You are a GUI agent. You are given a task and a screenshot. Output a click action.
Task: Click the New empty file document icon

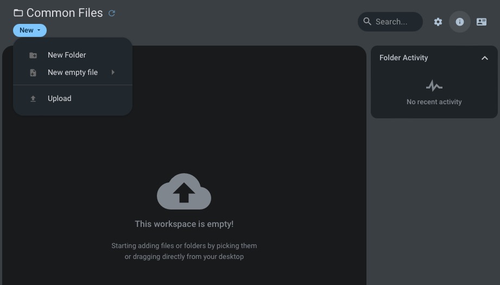[x=33, y=73]
